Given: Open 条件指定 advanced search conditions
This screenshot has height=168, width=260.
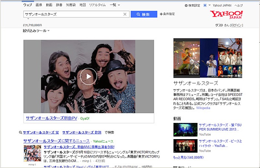Looking at the screenshot, I should 167,14.
